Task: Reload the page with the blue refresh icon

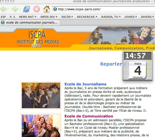Action: pos(27,9)
